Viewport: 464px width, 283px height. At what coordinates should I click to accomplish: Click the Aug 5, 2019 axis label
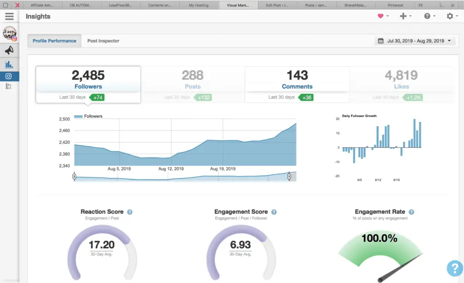pos(119,169)
